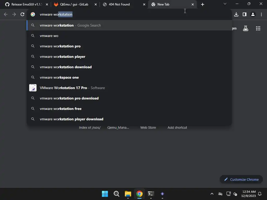Go forward to the next page
This screenshot has width=267, height=200.
point(14,14)
